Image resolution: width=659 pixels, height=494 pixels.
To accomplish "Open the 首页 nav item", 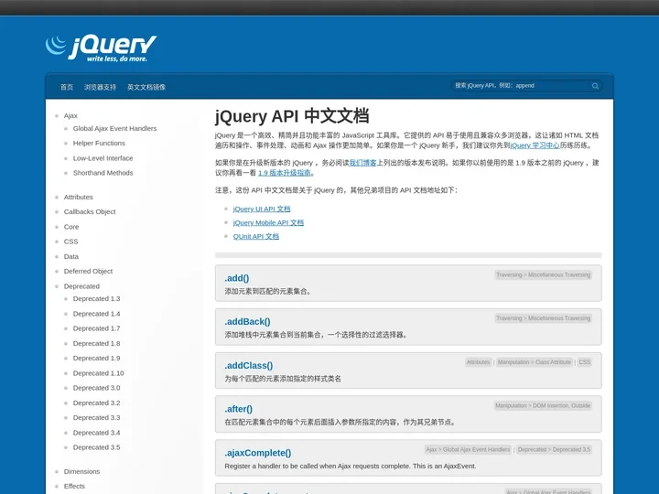I will [x=67, y=87].
